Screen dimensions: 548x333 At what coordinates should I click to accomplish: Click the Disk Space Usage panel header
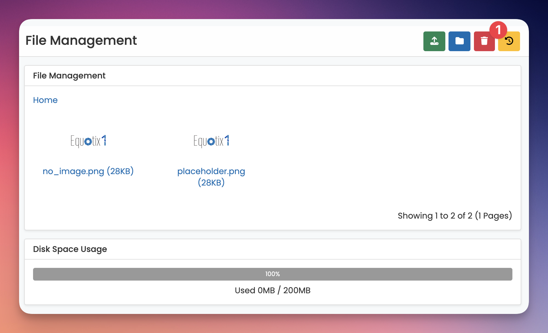70,249
